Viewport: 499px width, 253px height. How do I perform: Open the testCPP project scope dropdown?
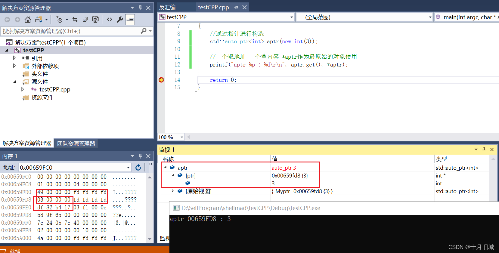[292, 17]
